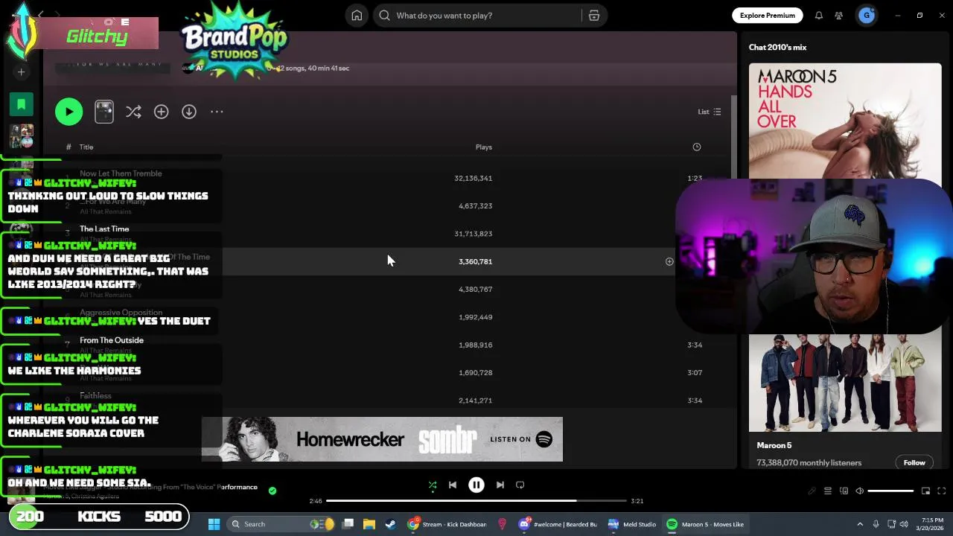953x536 pixels.
Task: Select the track 'Now Let Them Tremble'
Action: tap(121, 173)
